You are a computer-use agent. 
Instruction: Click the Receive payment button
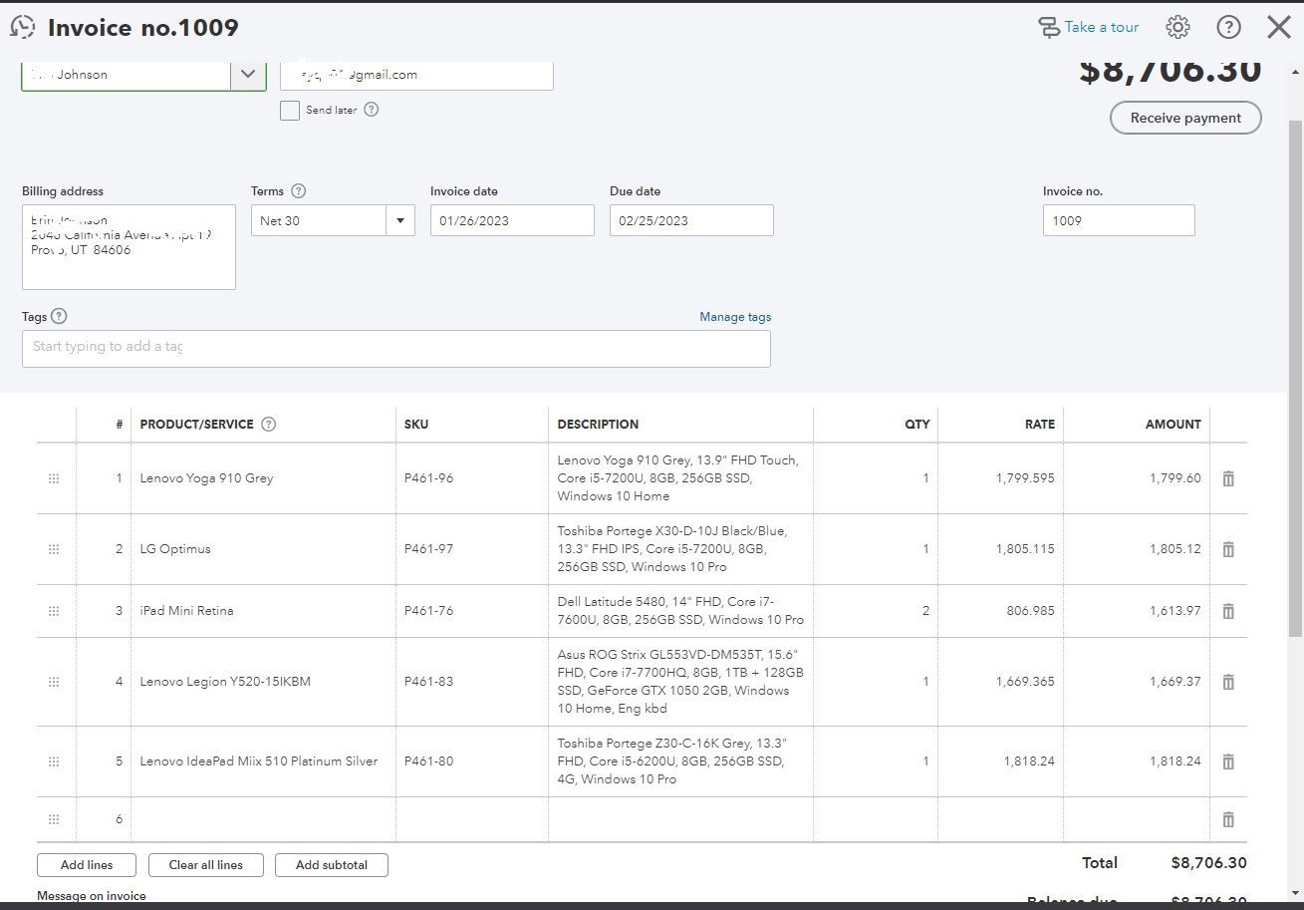(1185, 118)
